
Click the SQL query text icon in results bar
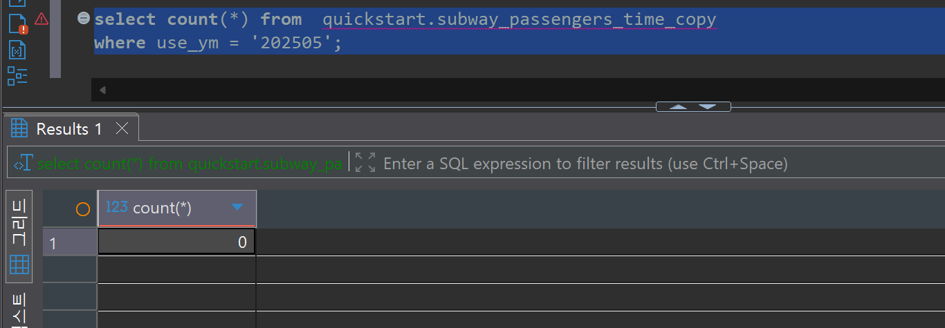(23, 164)
